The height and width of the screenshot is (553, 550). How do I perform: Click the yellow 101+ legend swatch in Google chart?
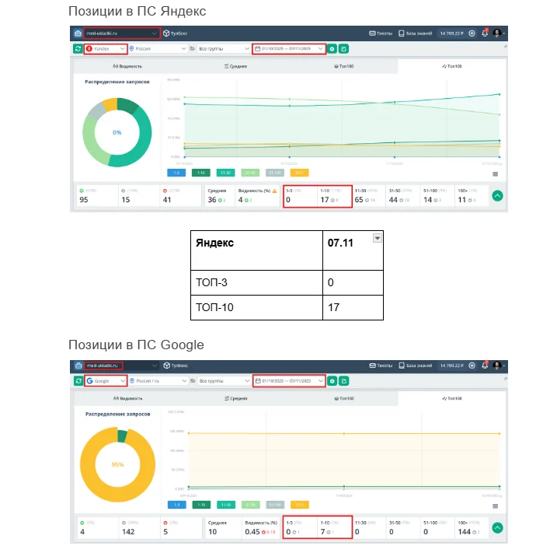300,505
